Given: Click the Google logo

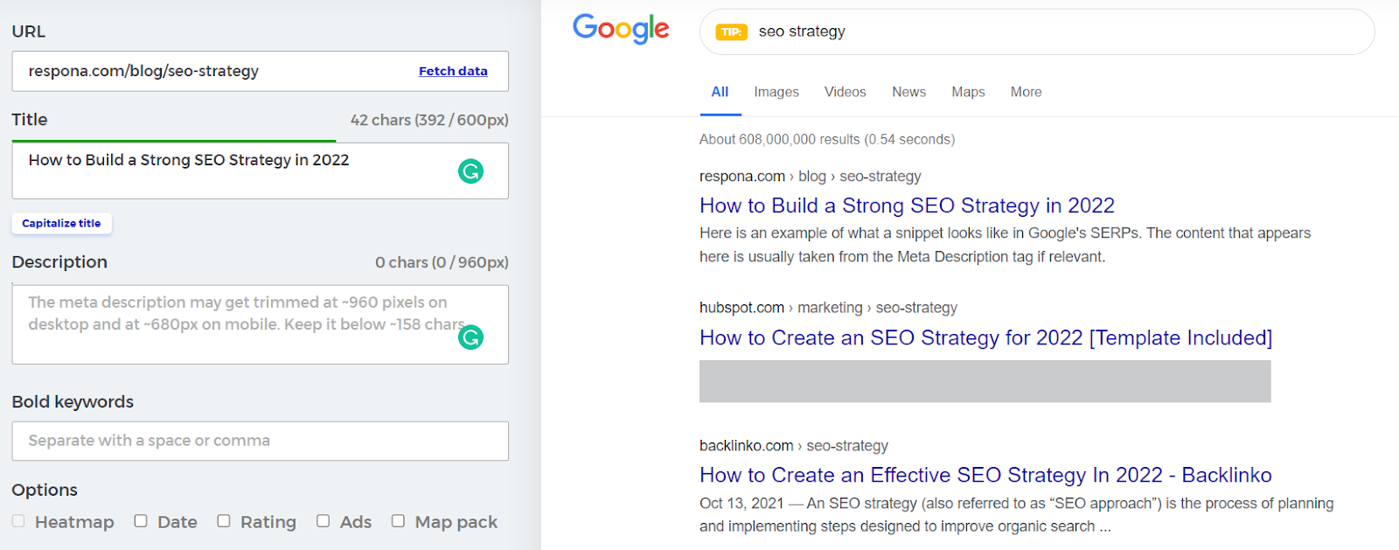Looking at the screenshot, I should 621,29.
